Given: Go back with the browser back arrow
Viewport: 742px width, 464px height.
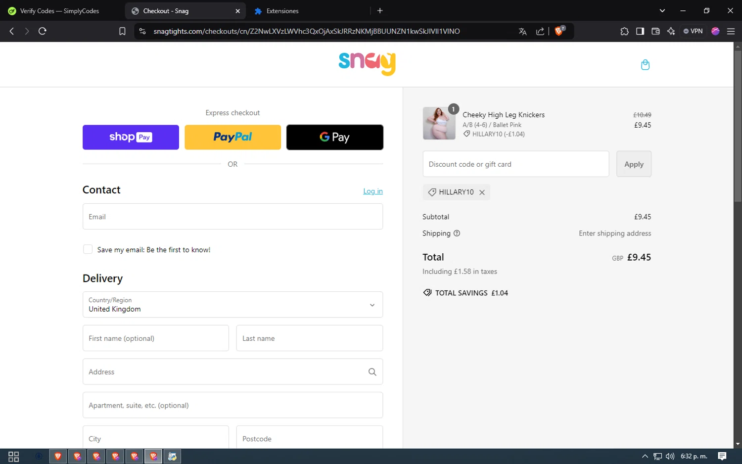Looking at the screenshot, I should tap(12, 31).
